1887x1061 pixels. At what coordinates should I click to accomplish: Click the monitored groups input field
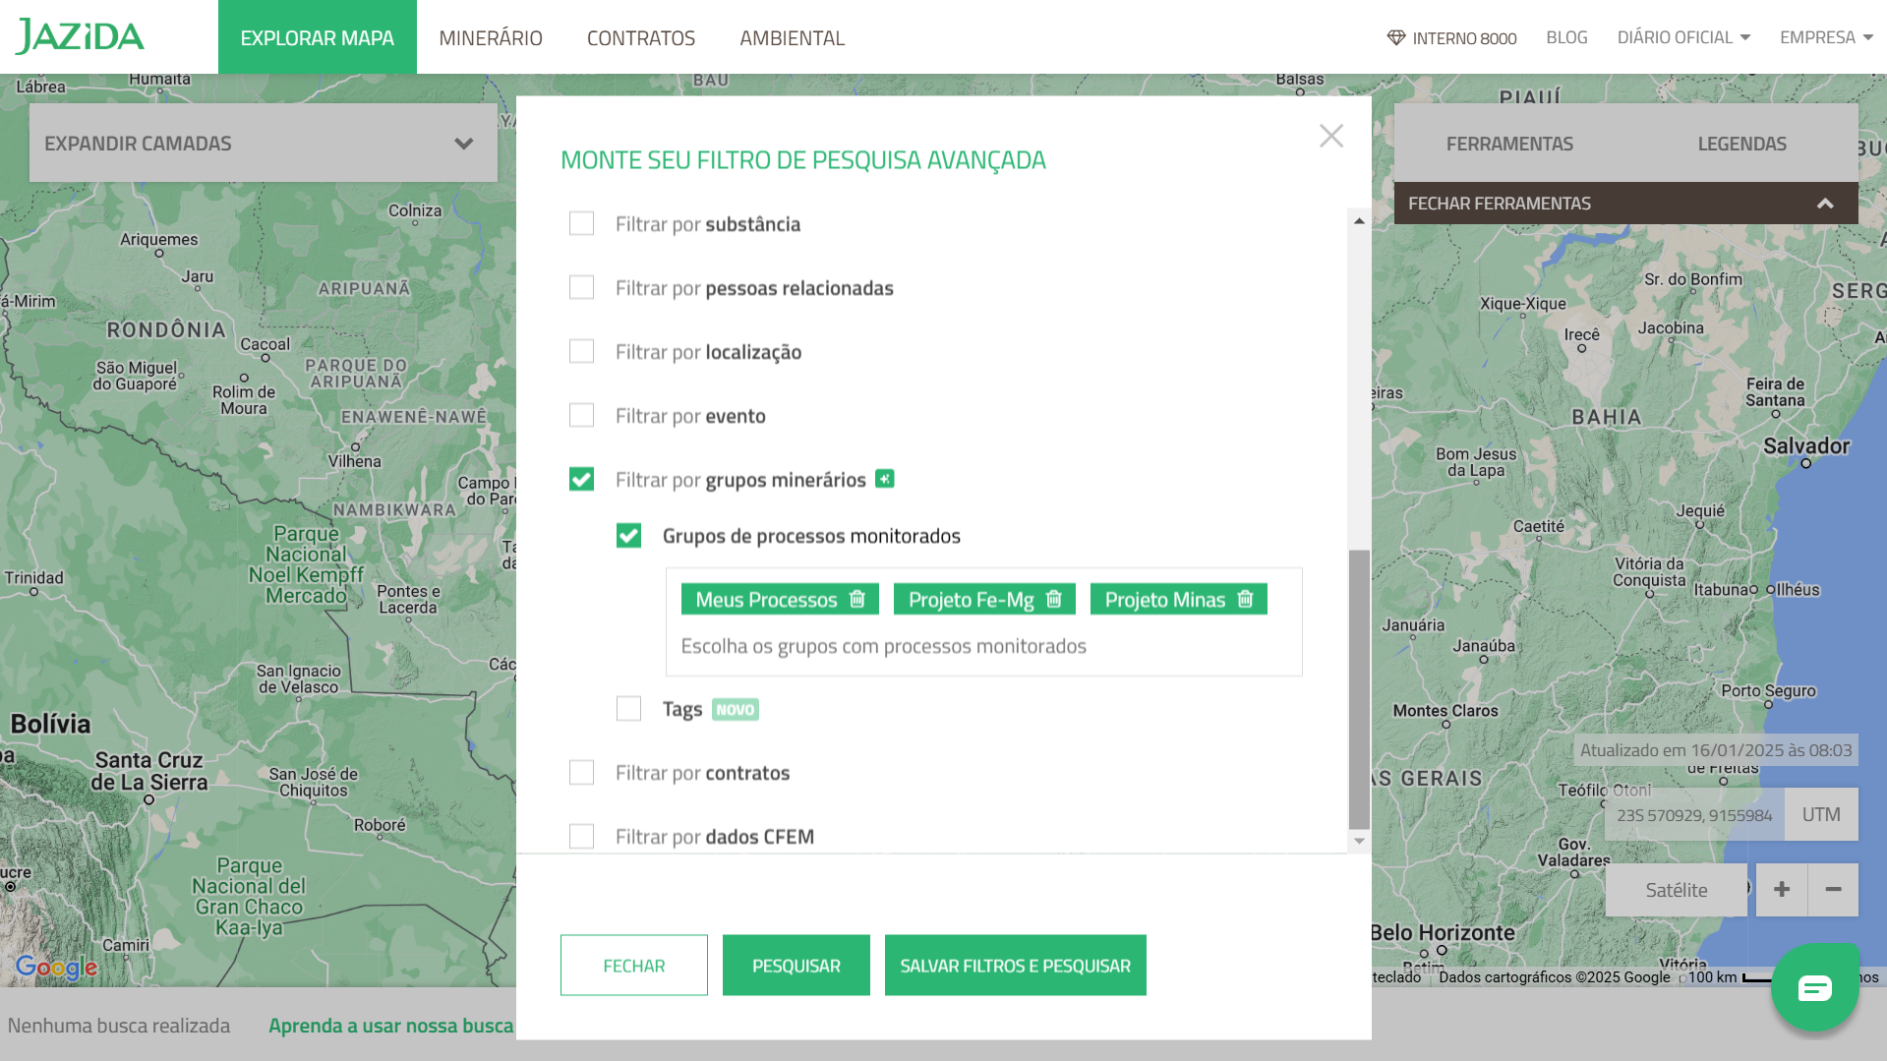tap(983, 646)
